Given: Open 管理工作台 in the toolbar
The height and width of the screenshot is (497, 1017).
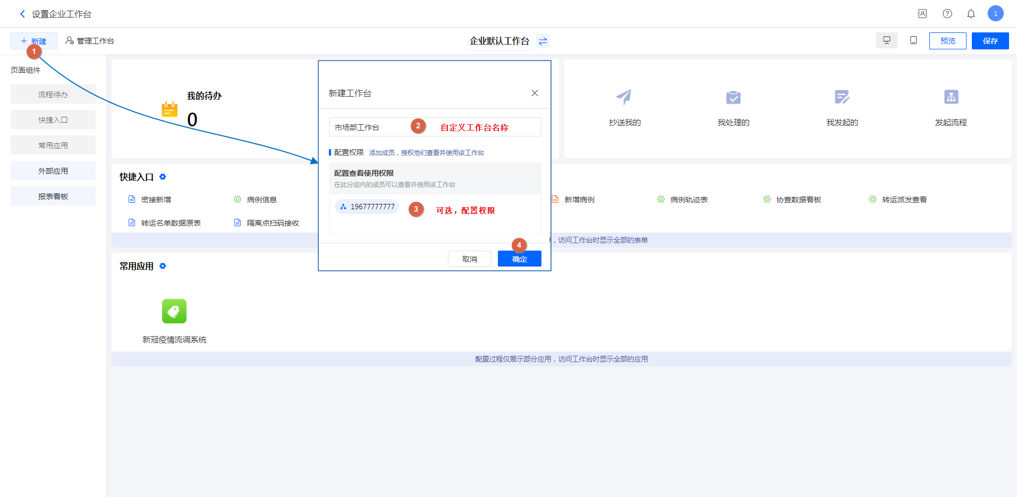Looking at the screenshot, I should [90, 41].
